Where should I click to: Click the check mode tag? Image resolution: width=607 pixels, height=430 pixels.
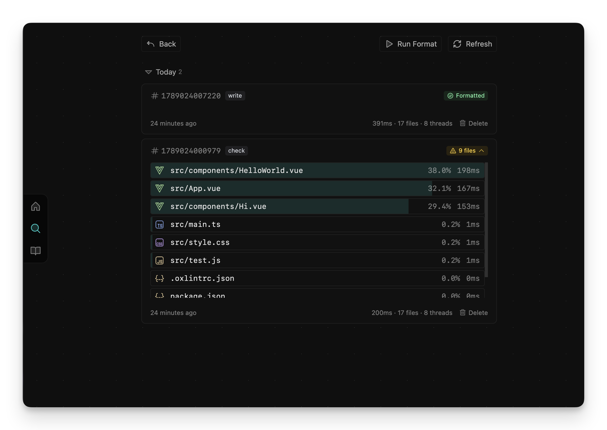click(x=236, y=151)
